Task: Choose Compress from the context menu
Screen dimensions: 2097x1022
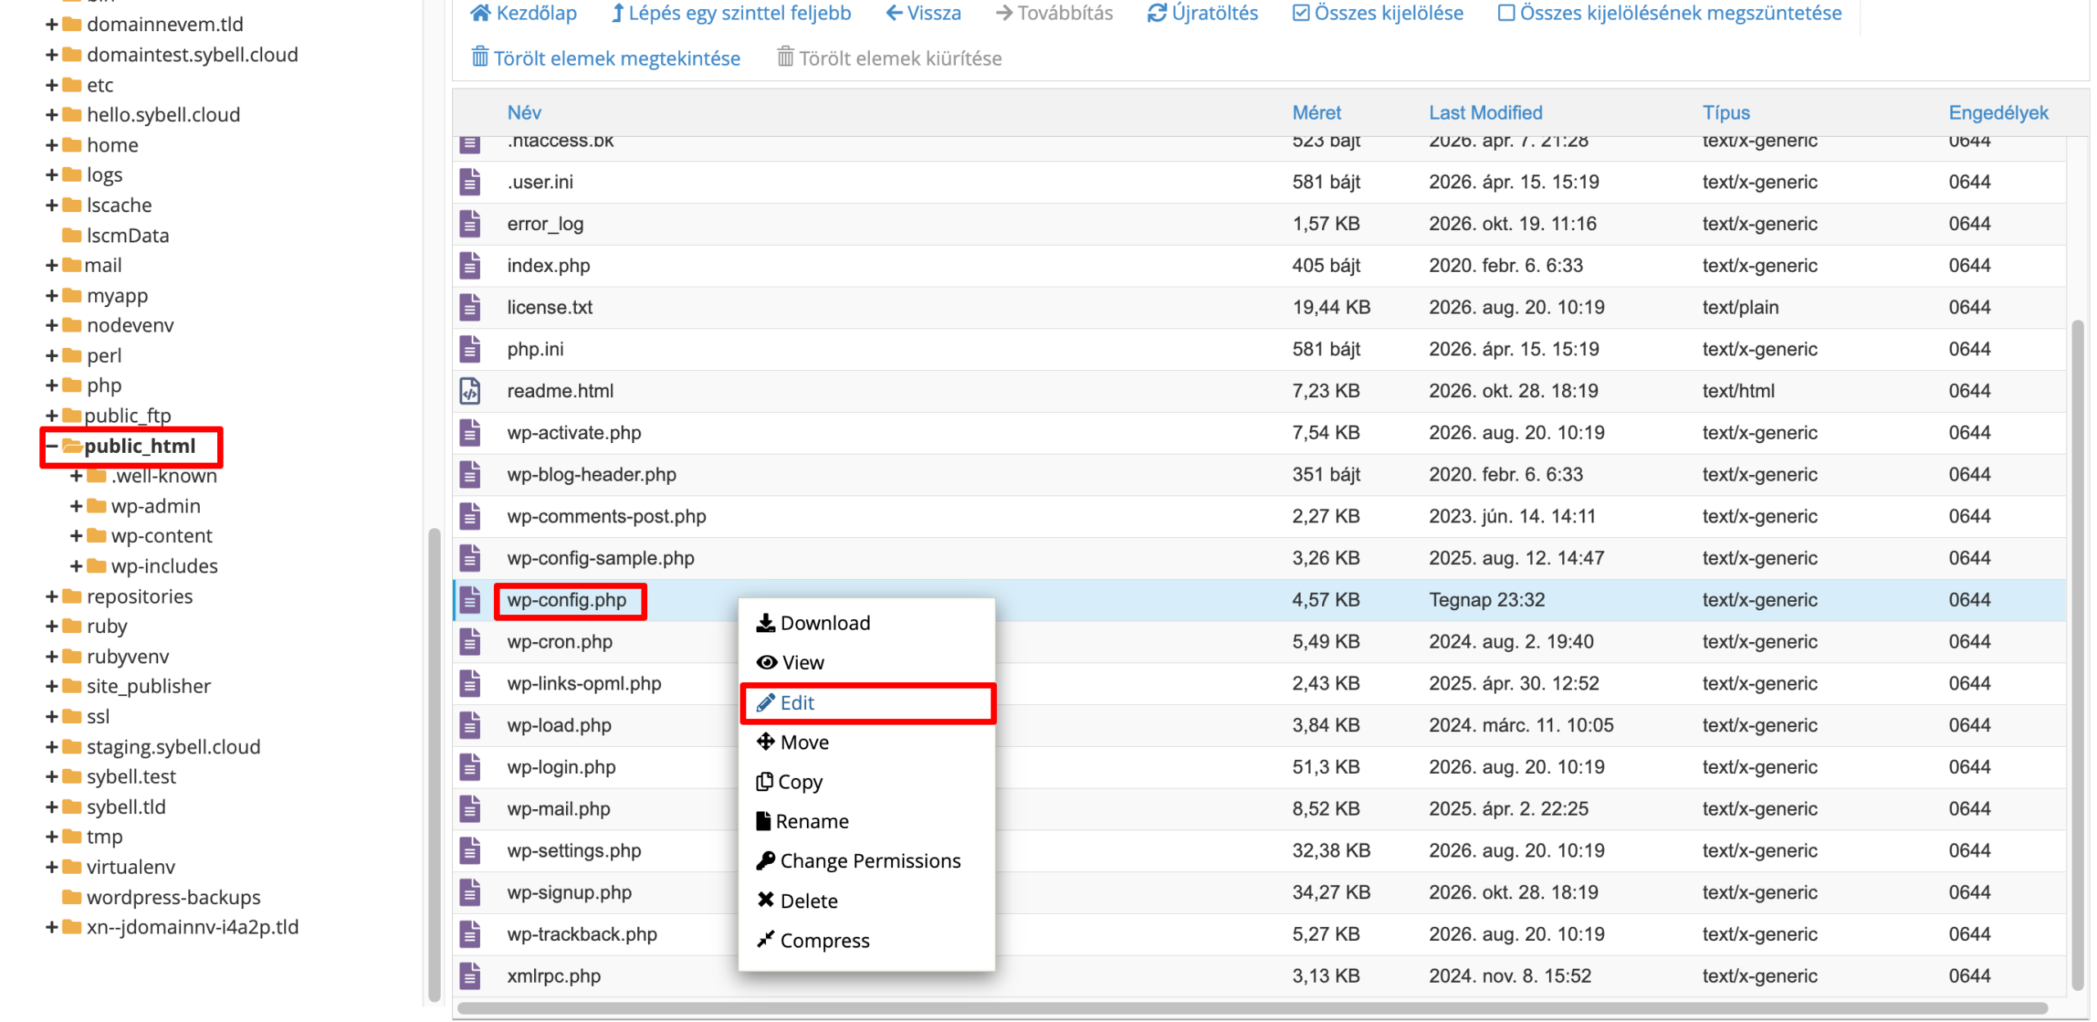Action: (867, 941)
